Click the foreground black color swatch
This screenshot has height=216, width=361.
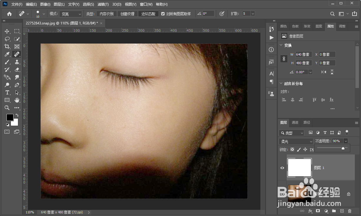click(10, 117)
